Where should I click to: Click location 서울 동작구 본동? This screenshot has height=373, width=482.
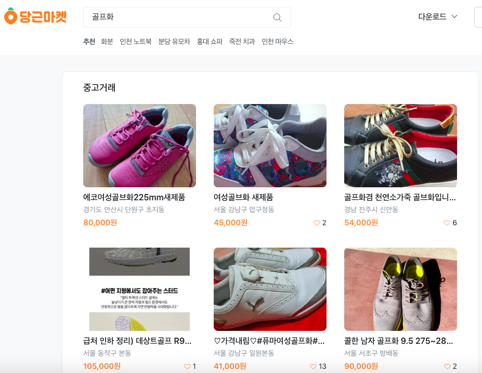point(107,353)
